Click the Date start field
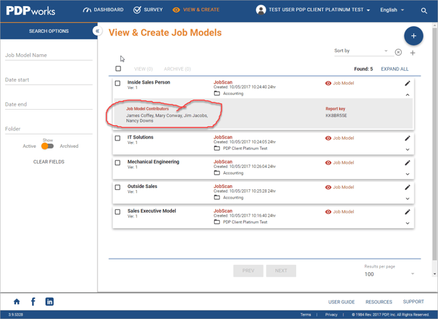 click(49, 80)
